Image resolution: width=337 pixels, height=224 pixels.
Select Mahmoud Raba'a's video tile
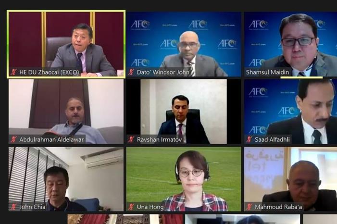click(x=290, y=179)
